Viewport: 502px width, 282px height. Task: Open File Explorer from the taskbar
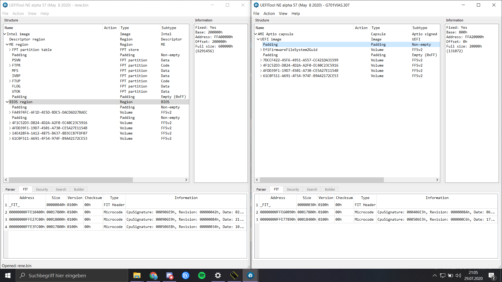point(137,275)
